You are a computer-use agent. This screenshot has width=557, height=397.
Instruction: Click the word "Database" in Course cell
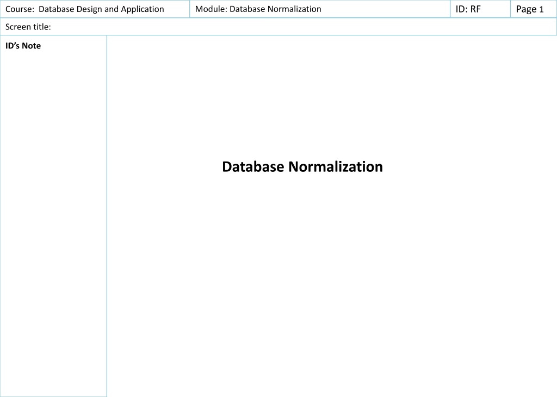pyautogui.click(x=56, y=9)
